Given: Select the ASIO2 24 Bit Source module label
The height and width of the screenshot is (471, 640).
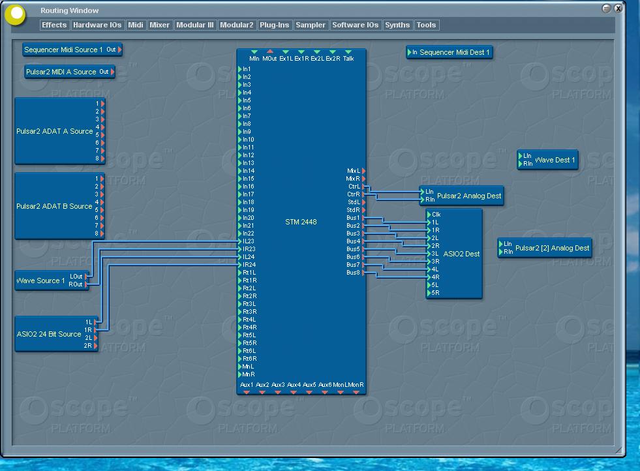Looking at the screenshot, I should (49, 334).
